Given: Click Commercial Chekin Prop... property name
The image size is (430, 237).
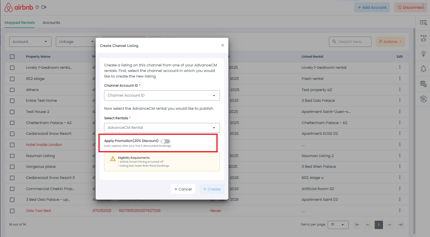Looking at the screenshot, I should 50,189.
